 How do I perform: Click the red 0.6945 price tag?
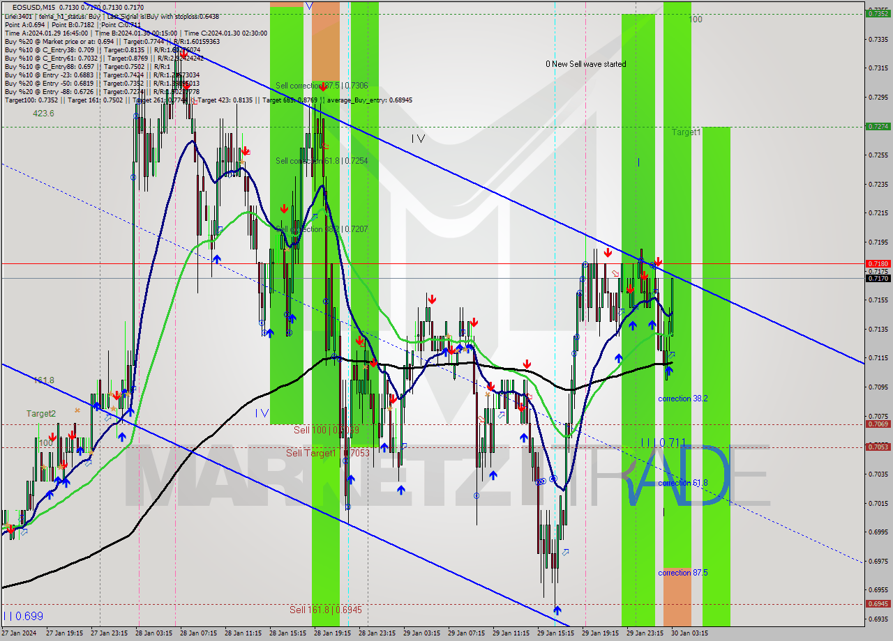pyautogui.click(x=877, y=603)
